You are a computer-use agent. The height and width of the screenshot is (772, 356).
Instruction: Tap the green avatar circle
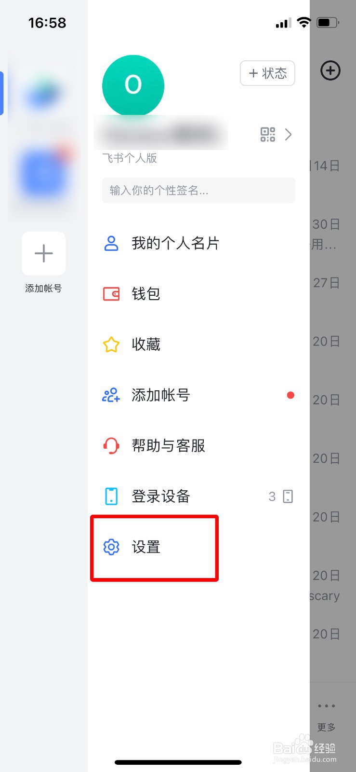coord(133,85)
